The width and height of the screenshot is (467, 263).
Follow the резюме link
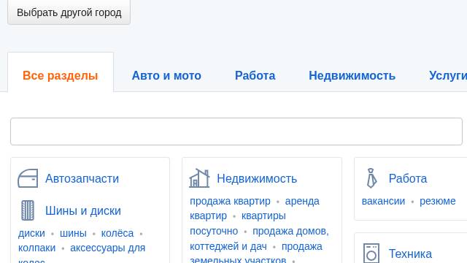click(438, 202)
